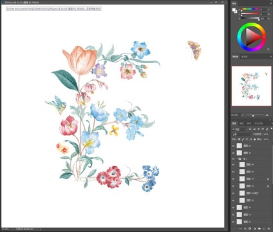Click the Navigator preview thumbnail

[x=251, y=86]
